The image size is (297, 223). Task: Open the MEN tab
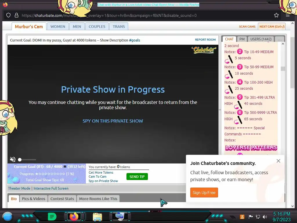[77, 26]
